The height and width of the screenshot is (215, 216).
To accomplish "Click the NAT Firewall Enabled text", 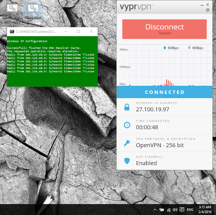I will point(146,163).
